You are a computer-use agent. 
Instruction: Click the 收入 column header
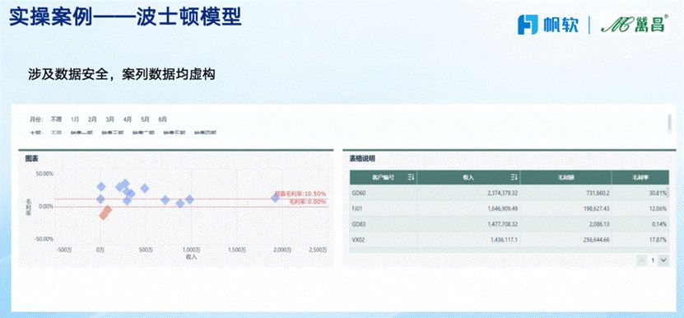tap(468, 177)
